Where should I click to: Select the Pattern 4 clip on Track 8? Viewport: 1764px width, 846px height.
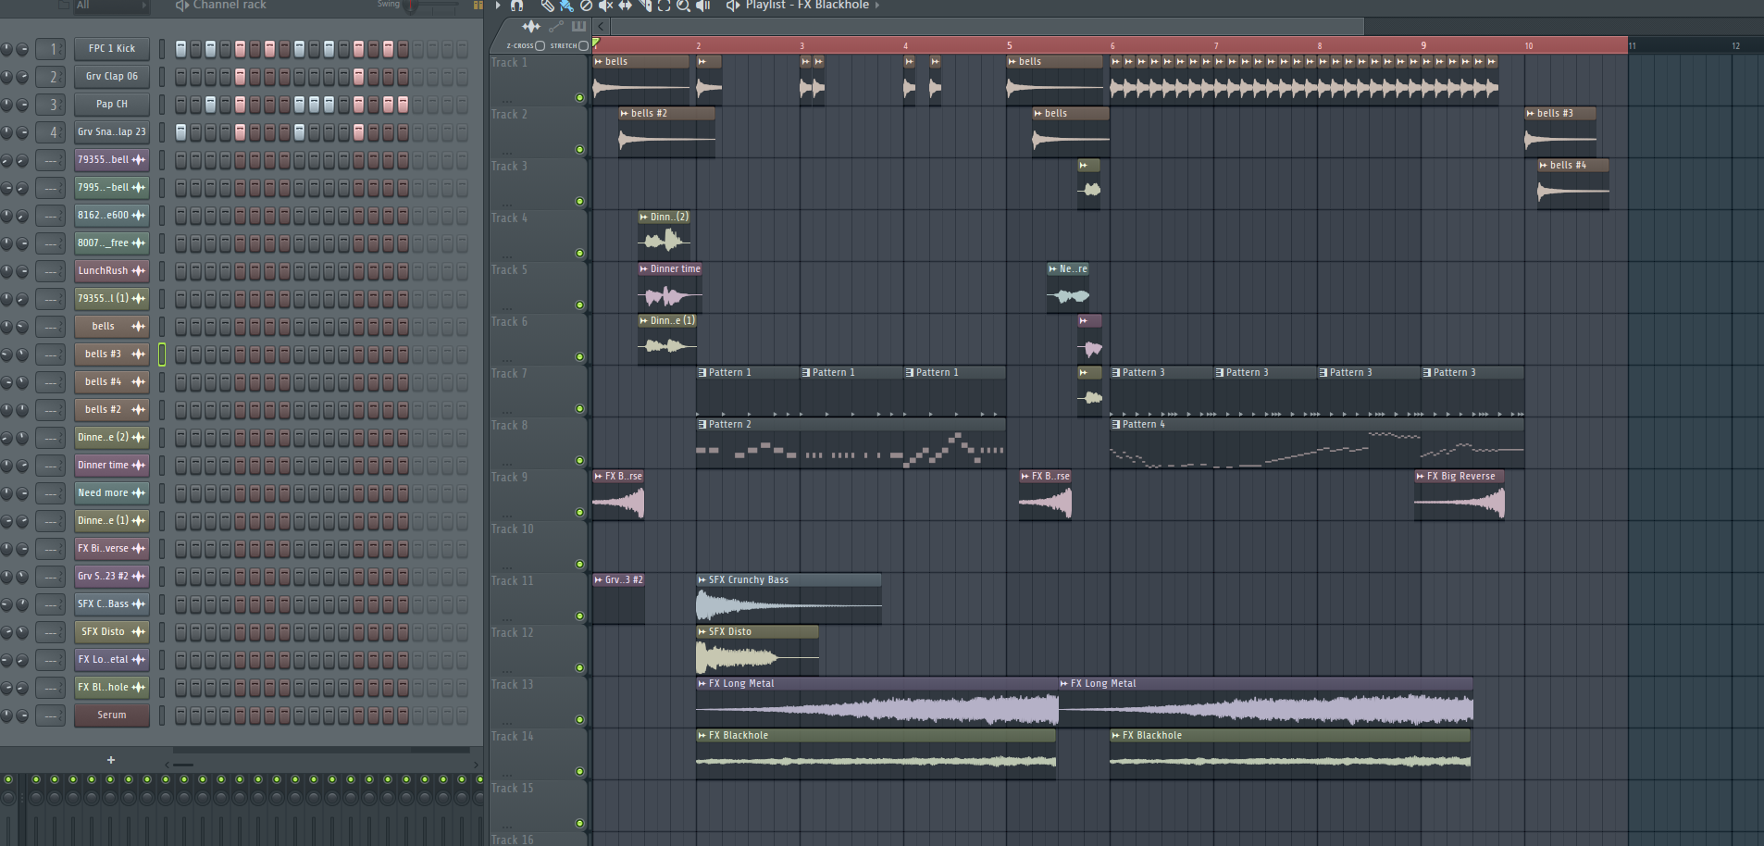(1317, 442)
